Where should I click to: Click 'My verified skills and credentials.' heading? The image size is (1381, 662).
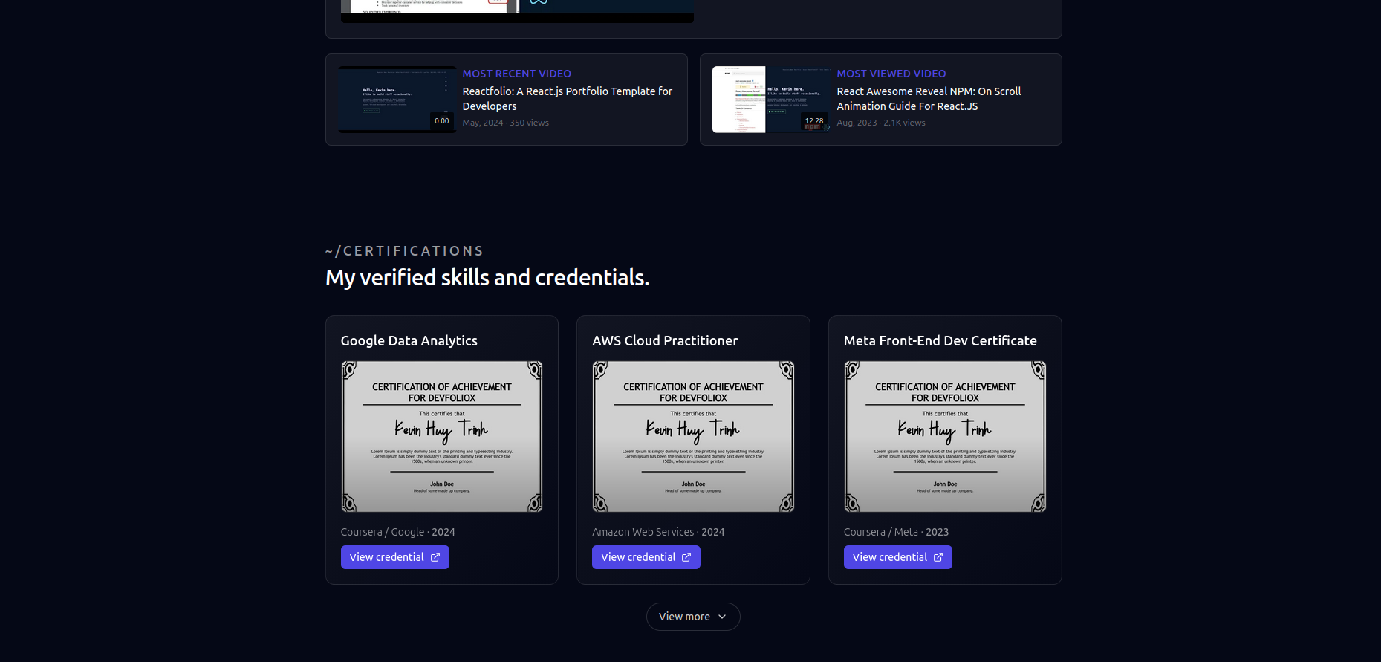coord(487,277)
